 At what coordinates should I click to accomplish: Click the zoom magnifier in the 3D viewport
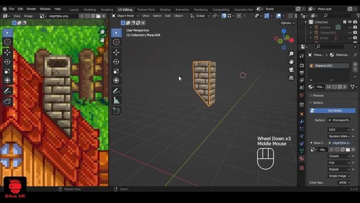click(291, 54)
